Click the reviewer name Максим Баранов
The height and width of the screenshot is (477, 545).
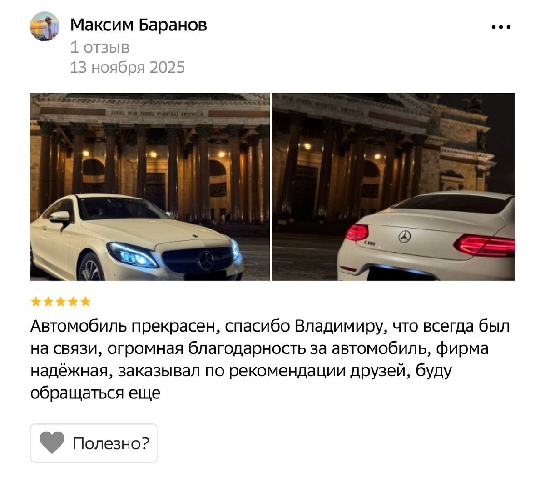tap(139, 25)
